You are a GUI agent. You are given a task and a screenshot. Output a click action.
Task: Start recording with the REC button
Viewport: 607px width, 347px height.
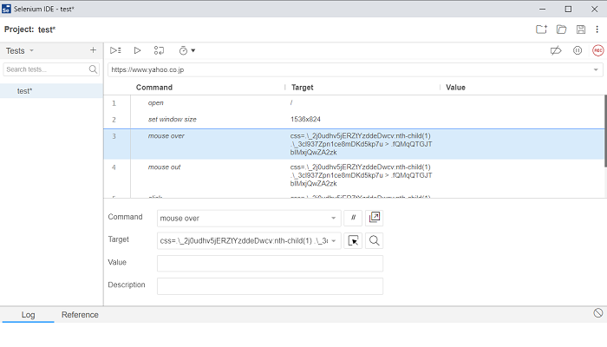point(597,50)
